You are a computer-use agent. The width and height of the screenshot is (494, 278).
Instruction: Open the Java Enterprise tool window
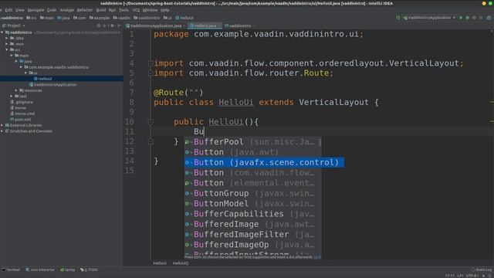tap(40, 270)
